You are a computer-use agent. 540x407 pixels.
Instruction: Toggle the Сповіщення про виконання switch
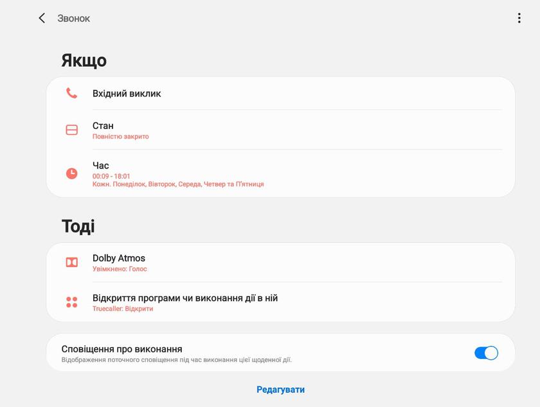tap(486, 352)
